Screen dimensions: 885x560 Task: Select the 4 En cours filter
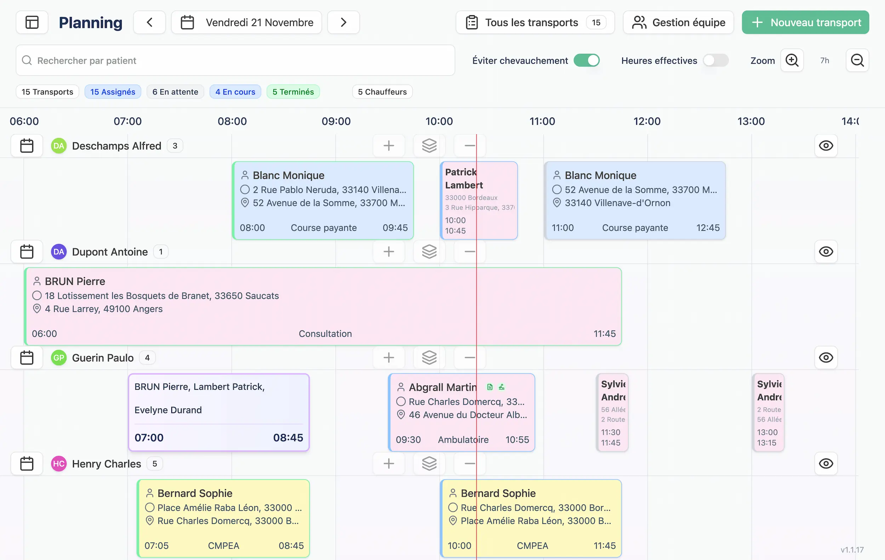(x=235, y=91)
